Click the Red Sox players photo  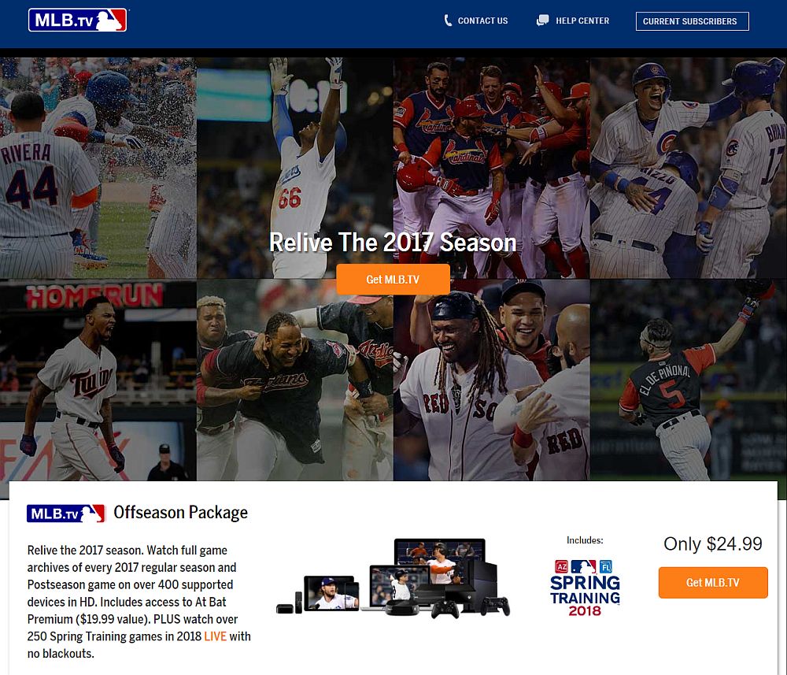491,380
